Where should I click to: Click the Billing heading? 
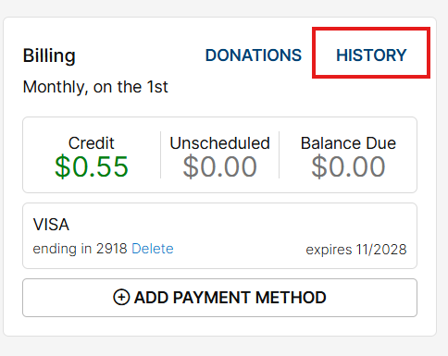[x=49, y=55]
